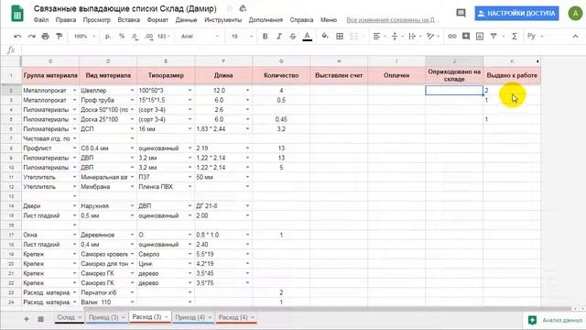Screen dimensions: 586x330
Task: Switch to Расход (4) sheet tab
Action: (236, 318)
